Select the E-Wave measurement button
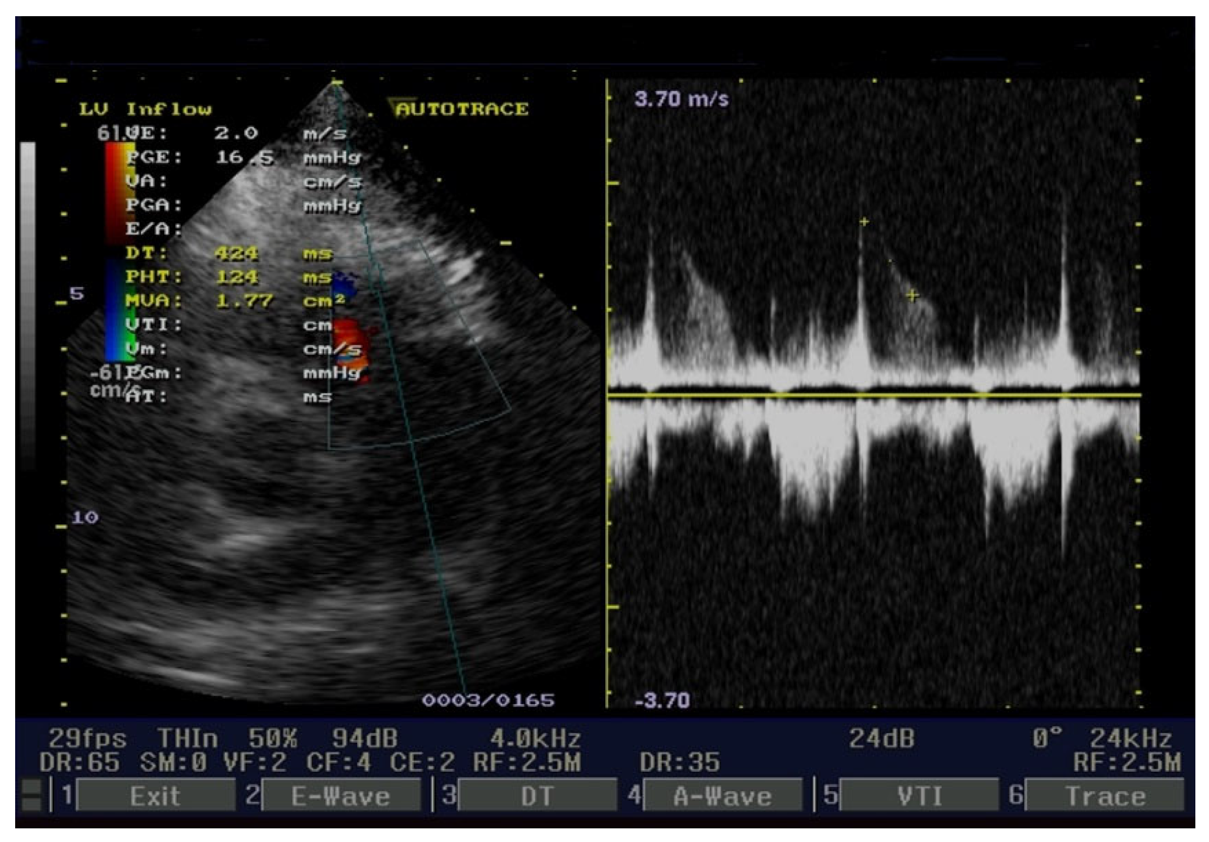This screenshot has width=1209, height=842. (341, 796)
